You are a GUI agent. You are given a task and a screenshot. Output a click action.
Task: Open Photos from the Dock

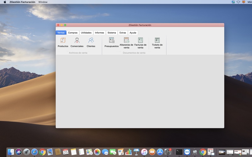[x=97, y=152]
